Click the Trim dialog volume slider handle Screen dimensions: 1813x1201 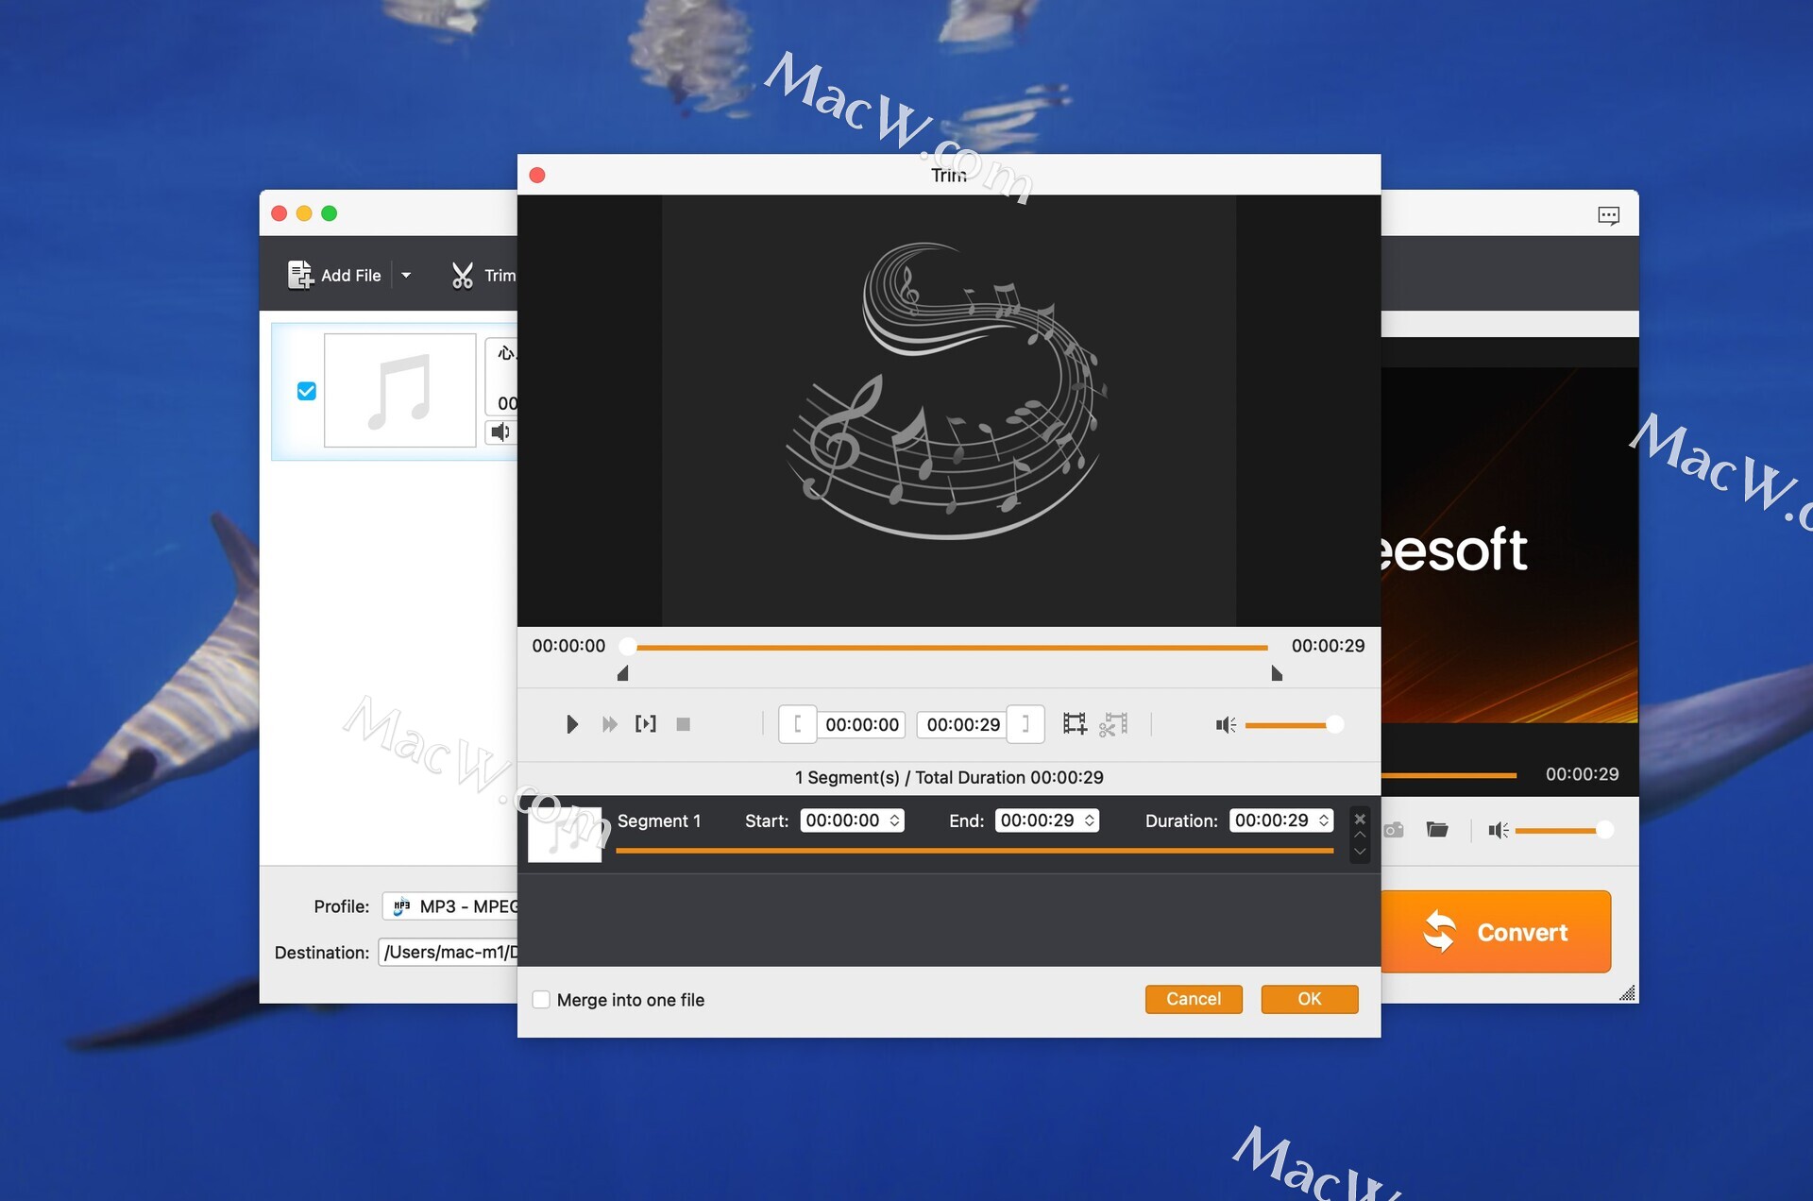(1334, 724)
